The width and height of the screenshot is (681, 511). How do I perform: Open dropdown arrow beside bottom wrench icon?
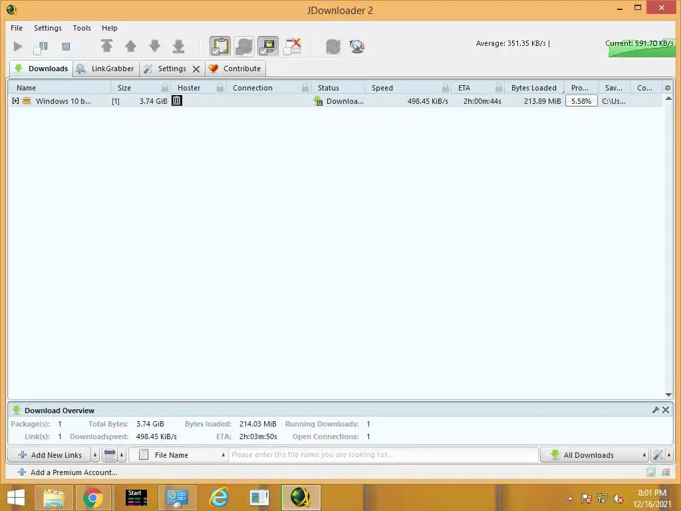pyautogui.click(x=669, y=455)
